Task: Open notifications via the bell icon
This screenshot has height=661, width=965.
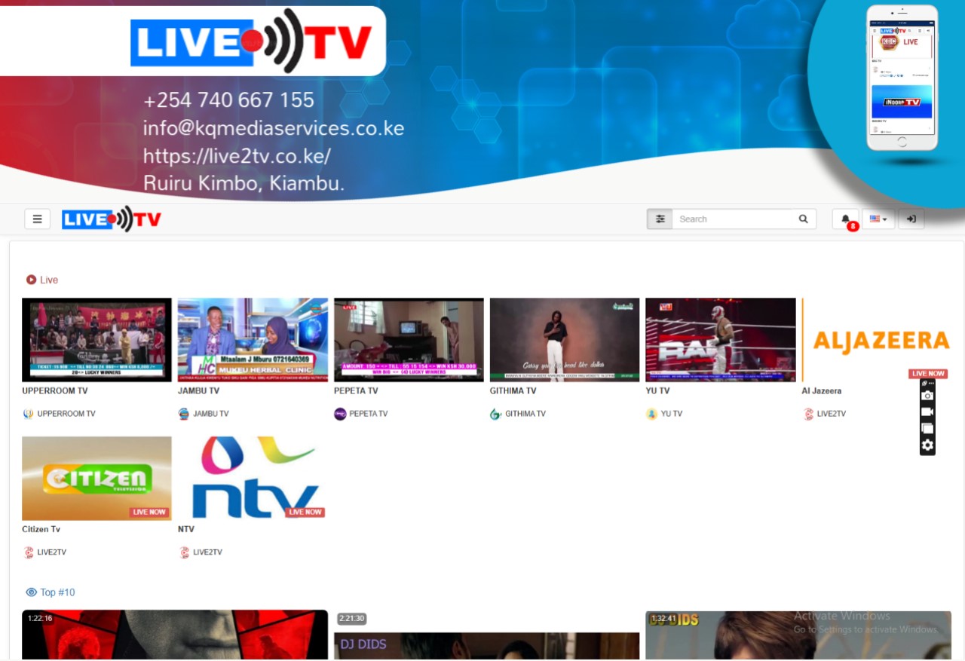Action: pos(844,218)
